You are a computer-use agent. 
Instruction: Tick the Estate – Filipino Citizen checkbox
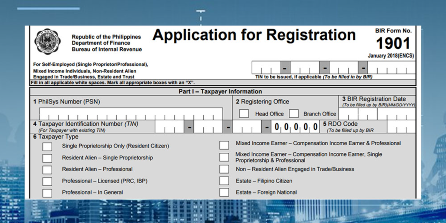click(224, 181)
